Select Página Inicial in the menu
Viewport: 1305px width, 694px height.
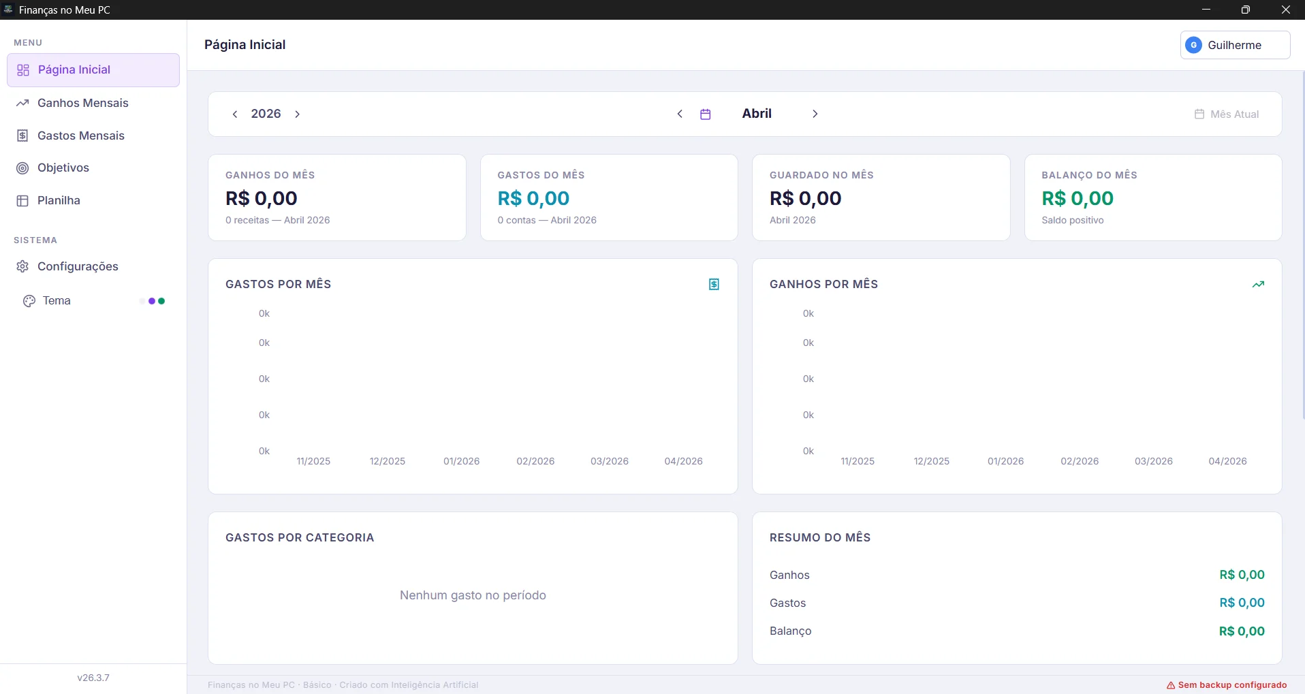click(x=74, y=69)
